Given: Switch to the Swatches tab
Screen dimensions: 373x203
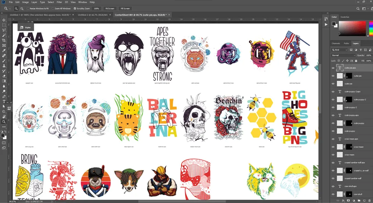Looking at the screenshot, I should coord(345,17).
